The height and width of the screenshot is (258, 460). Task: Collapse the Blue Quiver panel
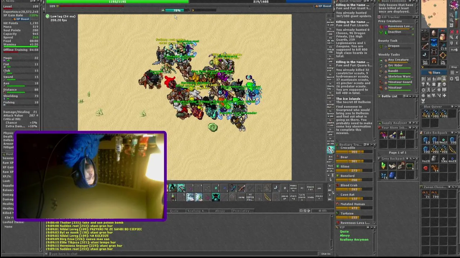point(456,106)
